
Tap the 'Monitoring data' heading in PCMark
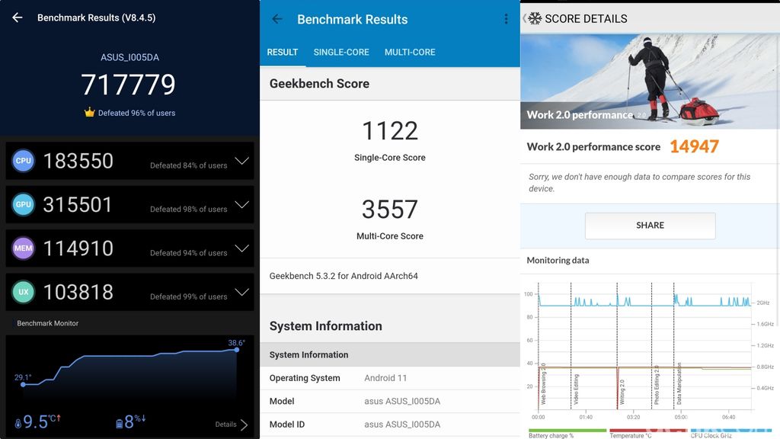558,261
